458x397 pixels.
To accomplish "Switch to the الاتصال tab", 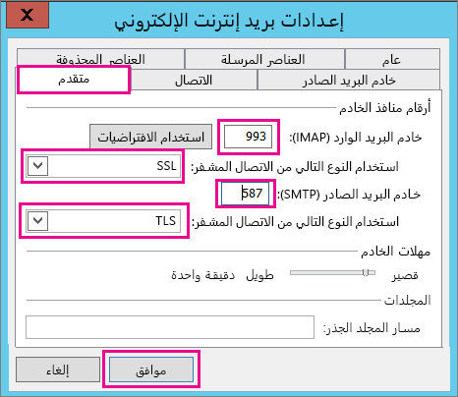I will [x=194, y=80].
